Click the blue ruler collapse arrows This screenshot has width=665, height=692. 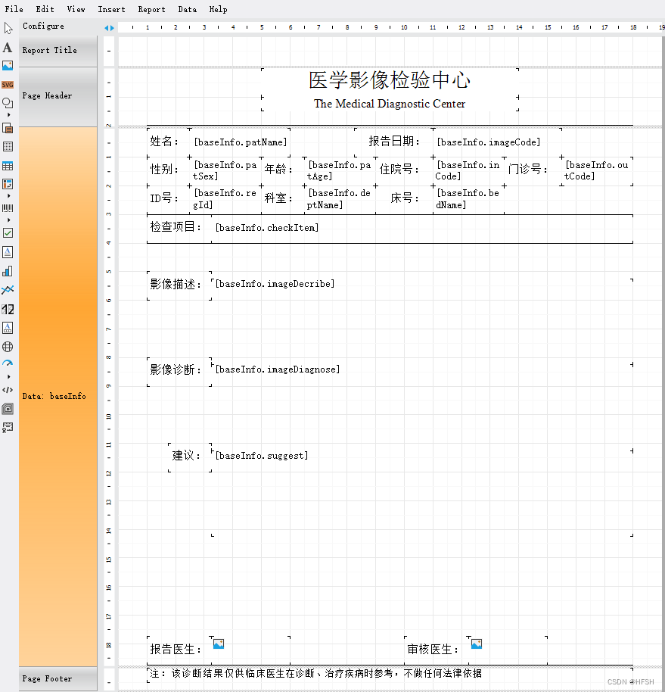[108, 26]
